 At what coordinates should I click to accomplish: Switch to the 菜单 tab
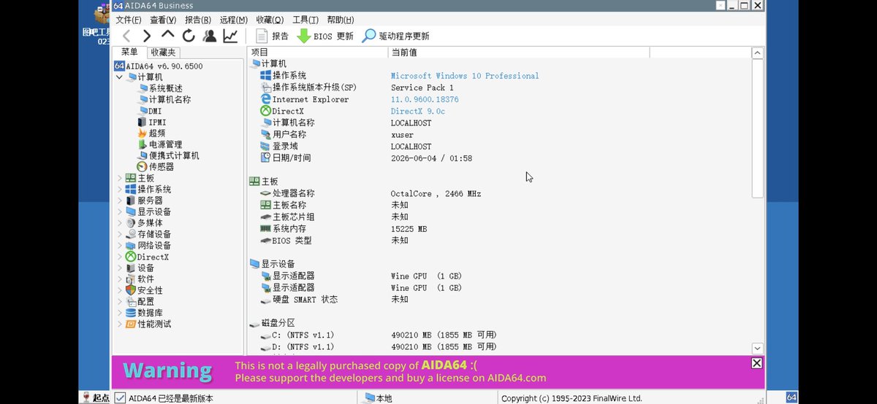(129, 53)
